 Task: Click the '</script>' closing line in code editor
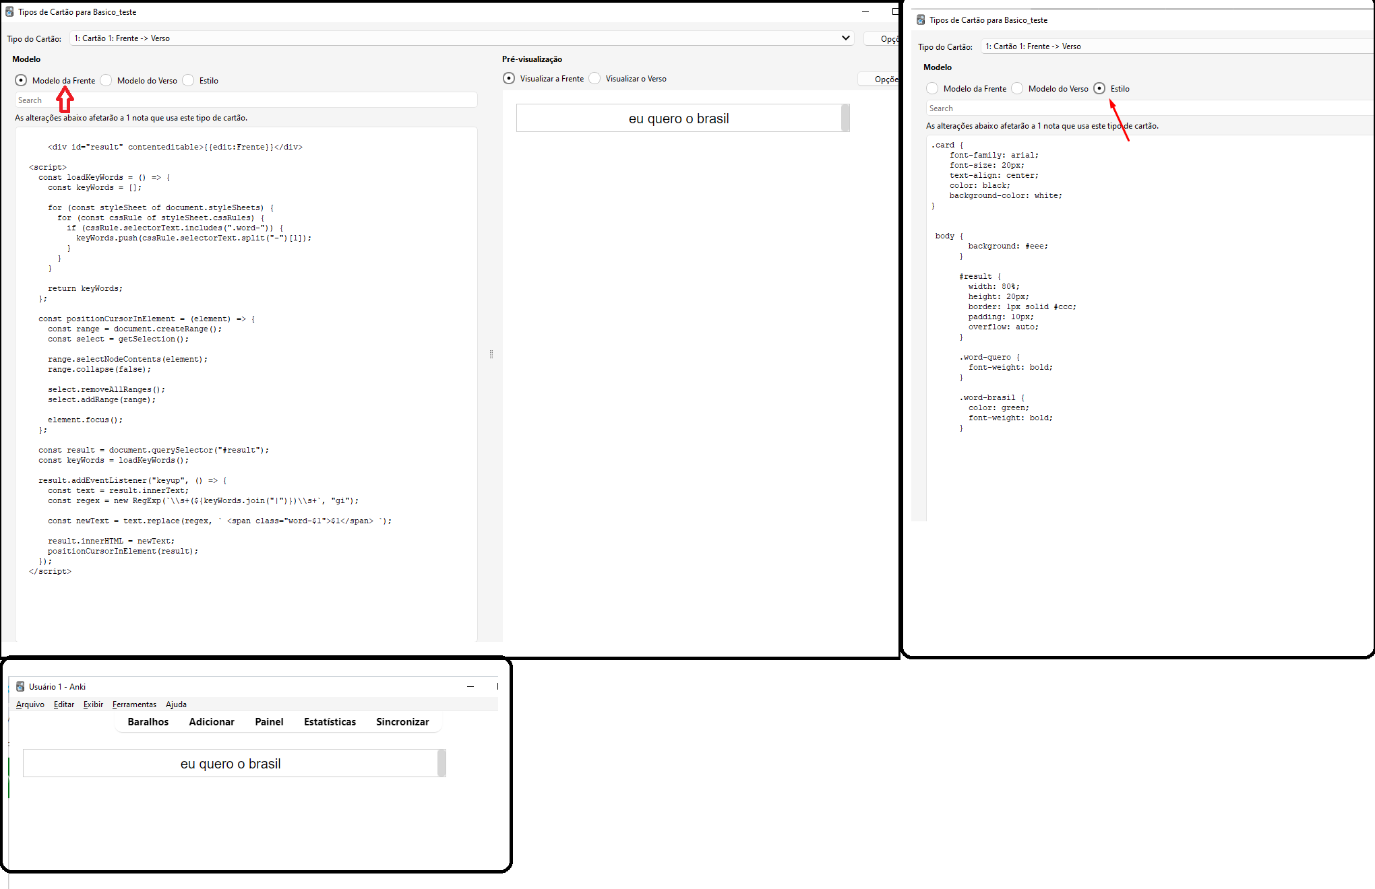point(50,571)
